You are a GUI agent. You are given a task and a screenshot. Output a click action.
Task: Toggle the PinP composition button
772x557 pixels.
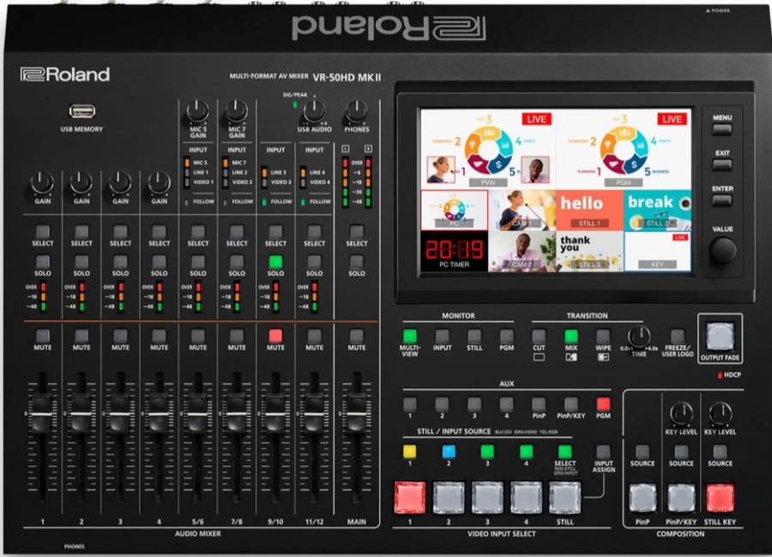[x=642, y=497]
